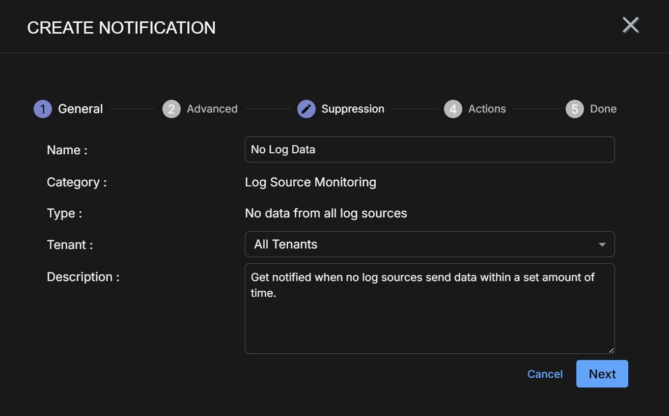Image resolution: width=669 pixels, height=416 pixels.
Task: Click the step 1 General circle icon
Action: [x=43, y=109]
